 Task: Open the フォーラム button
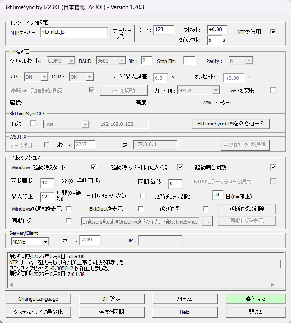click(185, 299)
